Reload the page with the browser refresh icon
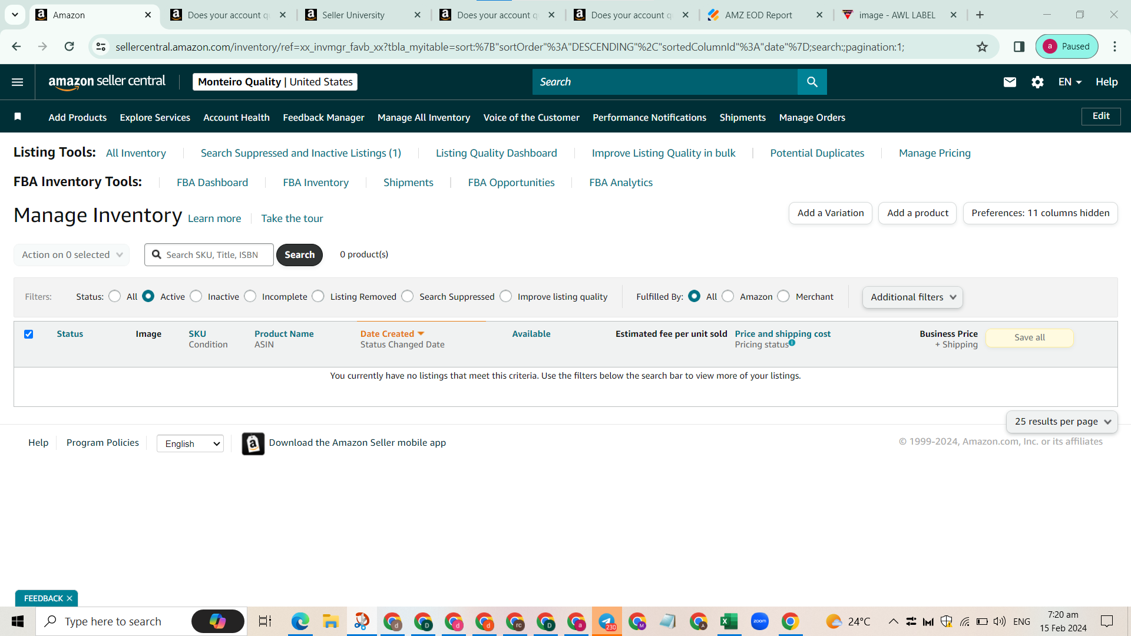The image size is (1131, 636). pos(70,47)
